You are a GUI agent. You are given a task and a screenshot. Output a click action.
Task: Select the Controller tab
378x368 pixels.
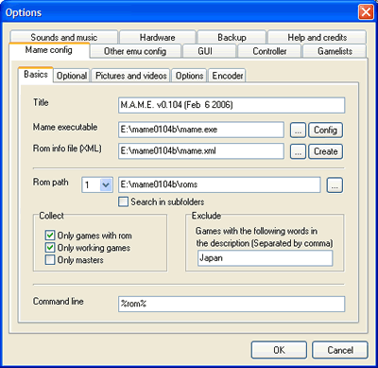tap(269, 51)
